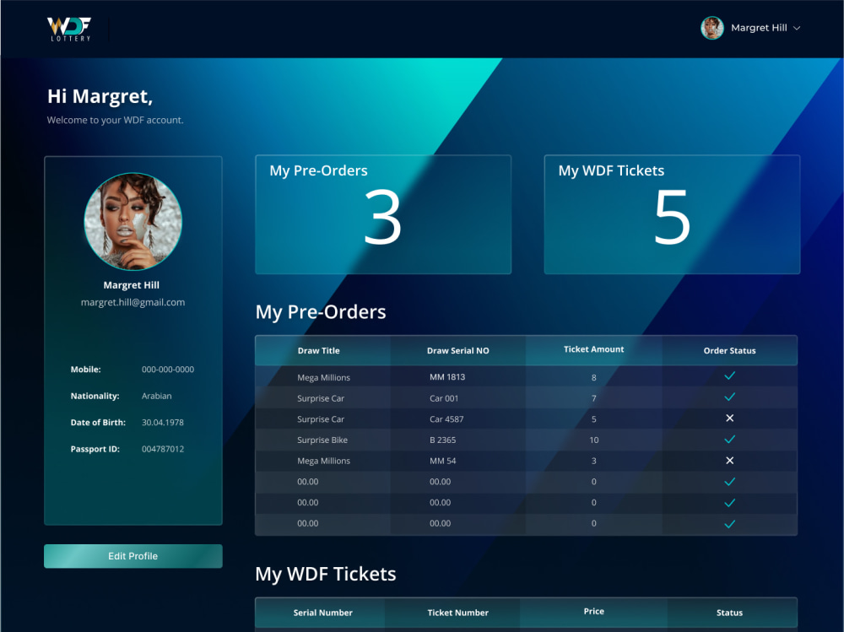844x632 pixels.
Task: Click the date of birth 30.04.1978
Action: [163, 423]
